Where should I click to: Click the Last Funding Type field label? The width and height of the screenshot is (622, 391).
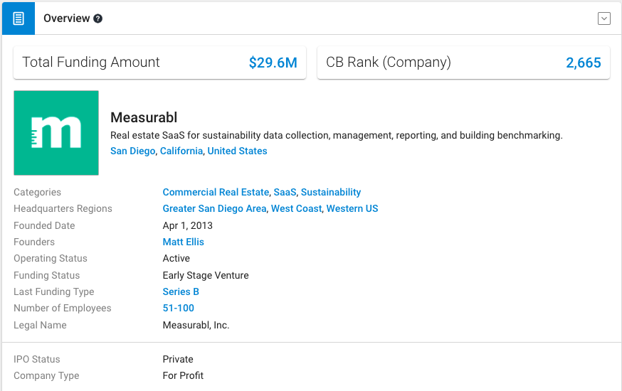(x=54, y=291)
